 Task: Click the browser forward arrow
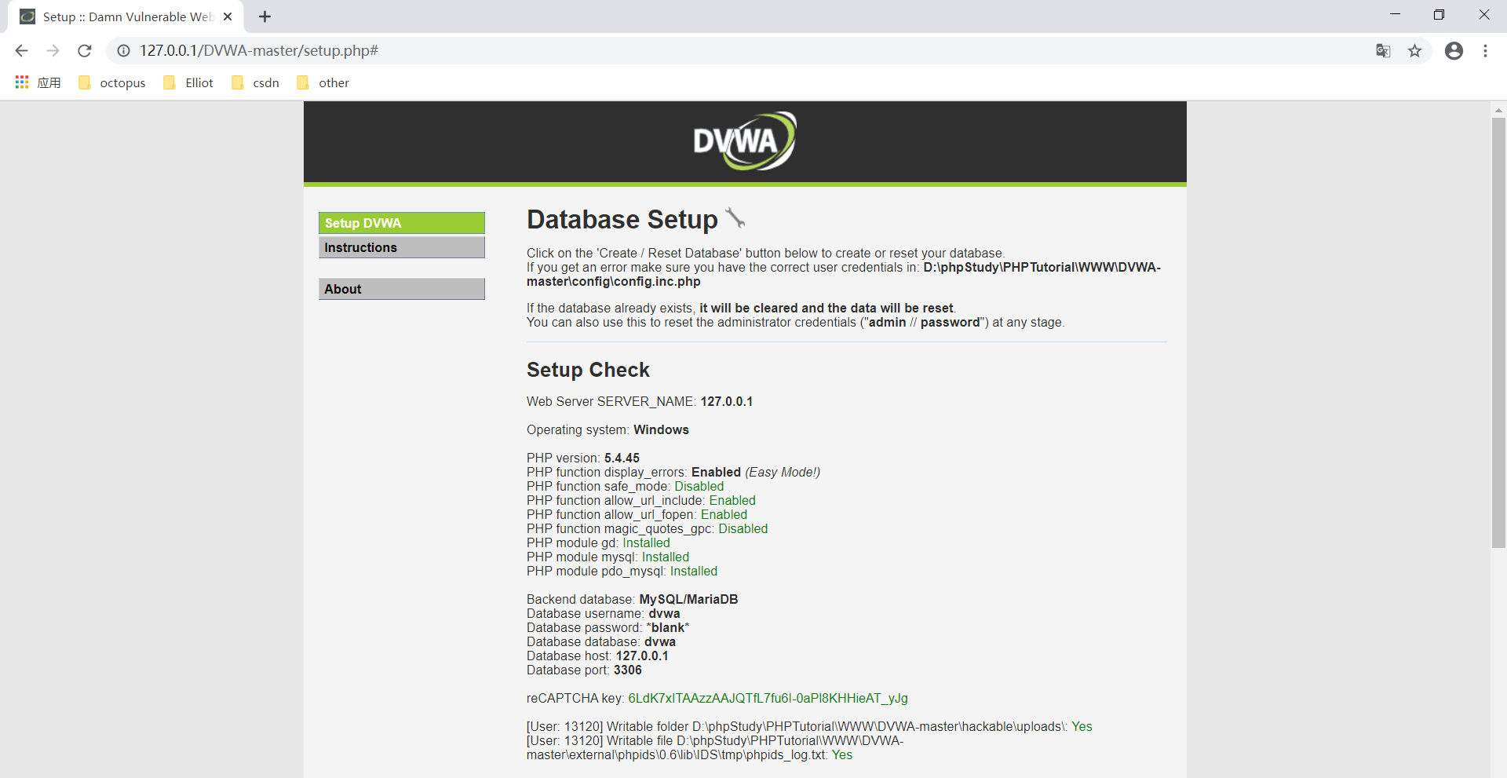(53, 51)
